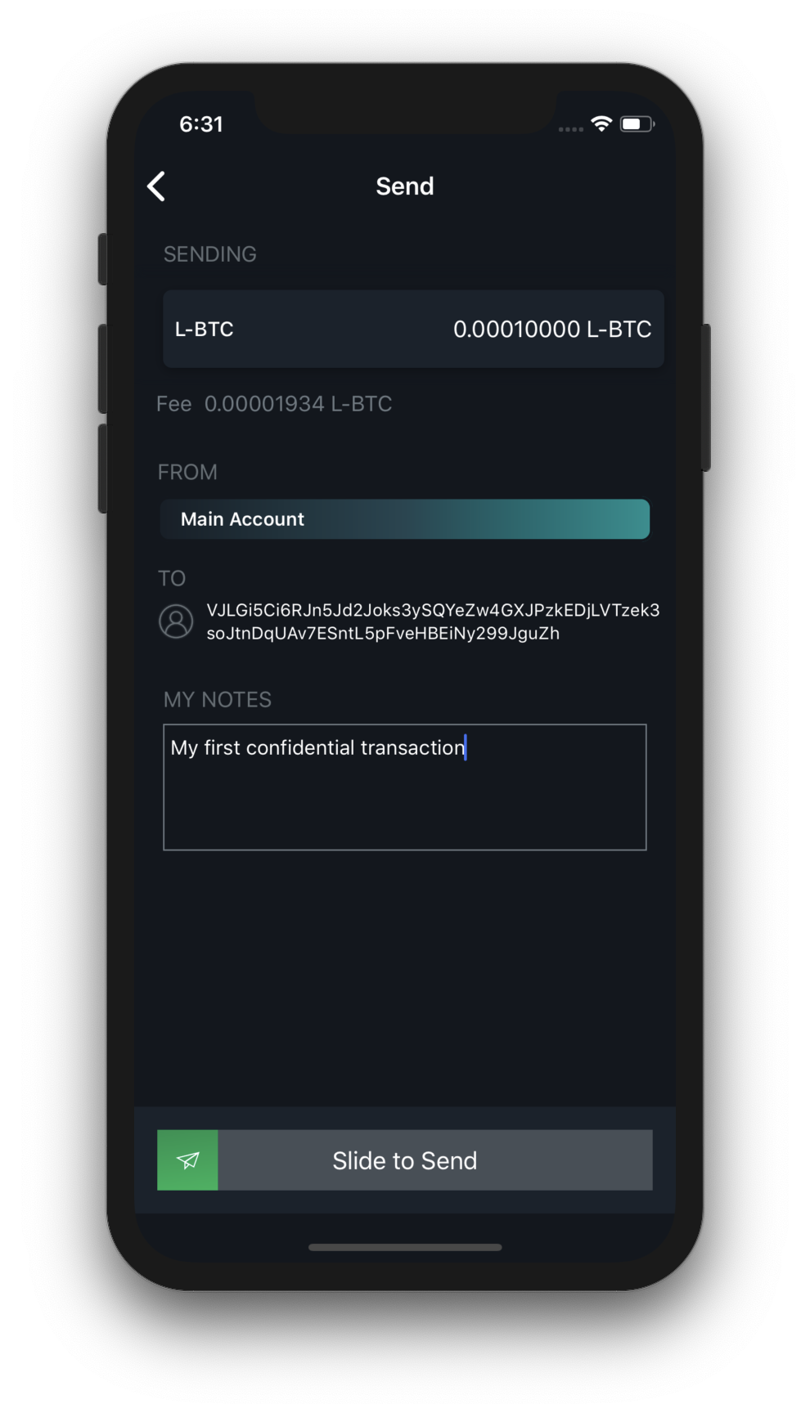The image size is (810, 1413).
Task: Tap the MY NOTES section label
Action: [x=218, y=700]
